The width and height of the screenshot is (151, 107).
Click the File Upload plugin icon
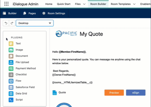tap(11, 62)
